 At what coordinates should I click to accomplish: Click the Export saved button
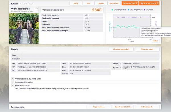pyautogui.click(x=99, y=107)
